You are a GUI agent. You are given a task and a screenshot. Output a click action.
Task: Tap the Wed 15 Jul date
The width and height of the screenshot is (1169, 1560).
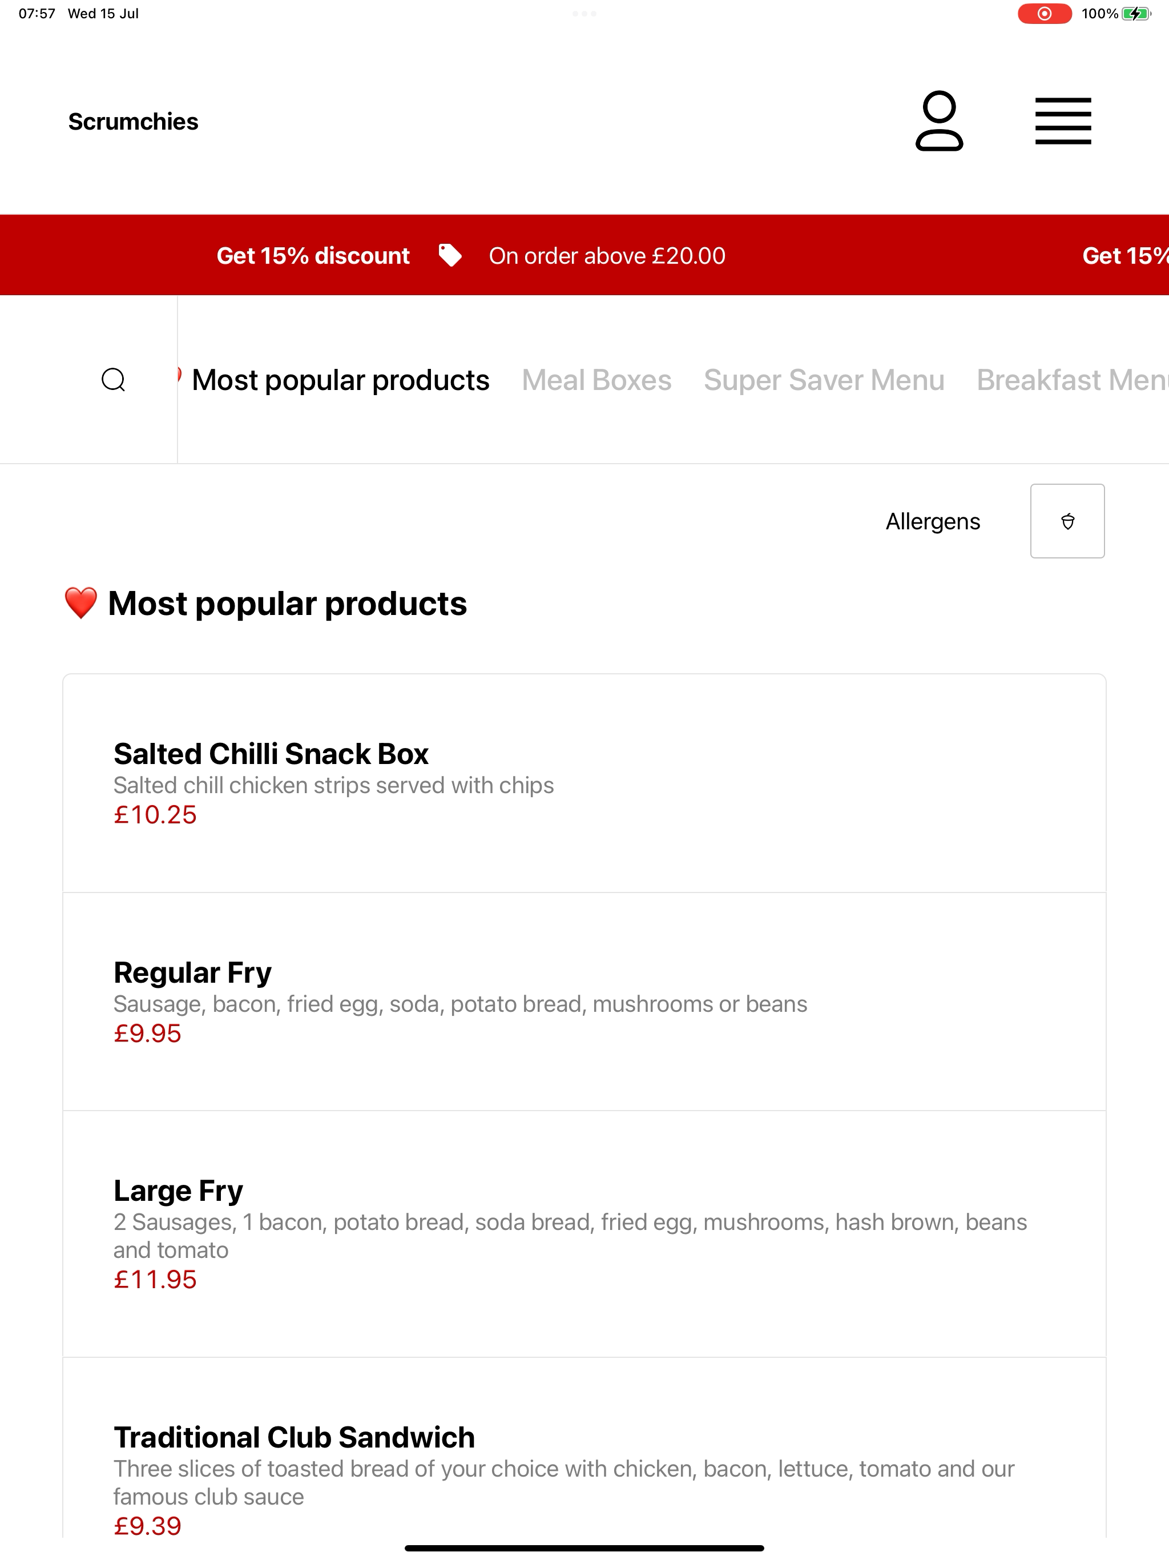103,13
